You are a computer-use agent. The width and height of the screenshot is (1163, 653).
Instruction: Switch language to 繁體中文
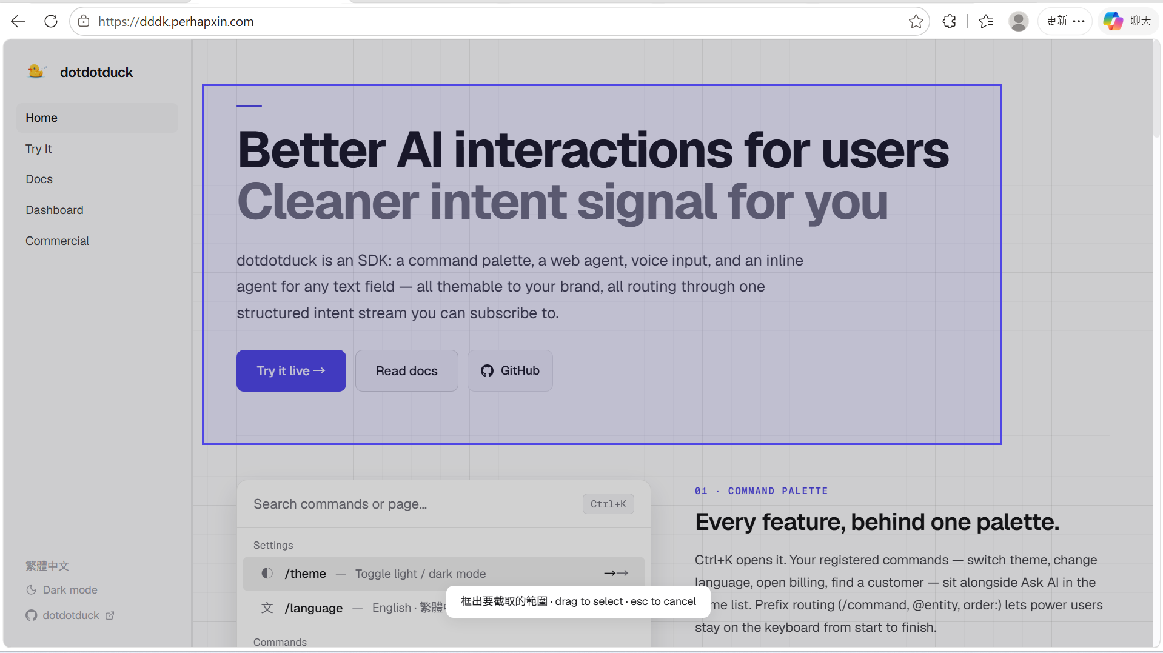point(47,566)
